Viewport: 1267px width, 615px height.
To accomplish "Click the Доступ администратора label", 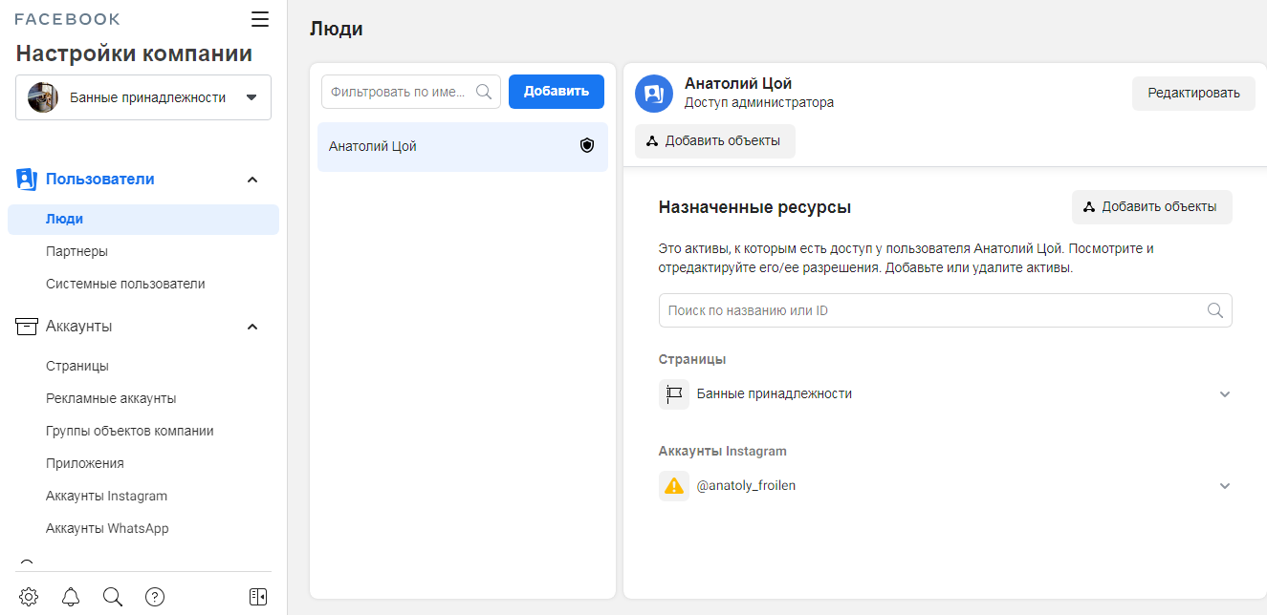I will click(759, 103).
